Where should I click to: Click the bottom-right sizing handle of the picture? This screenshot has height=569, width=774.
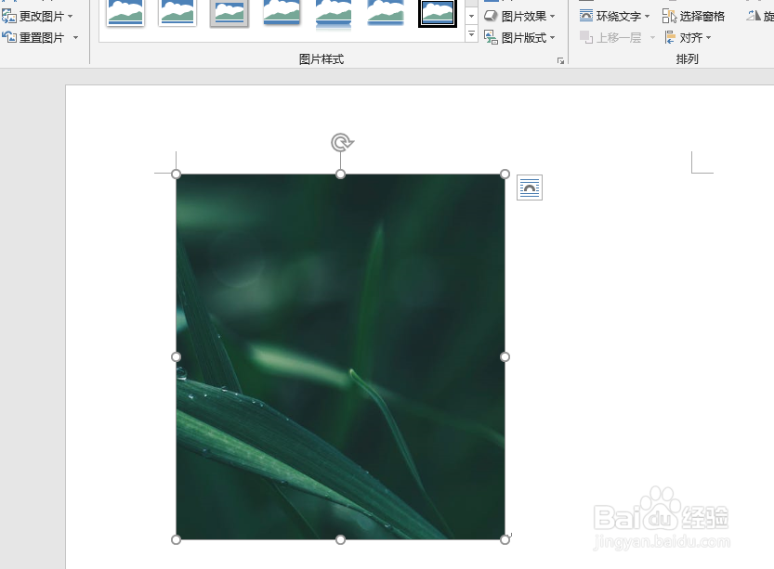click(505, 540)
